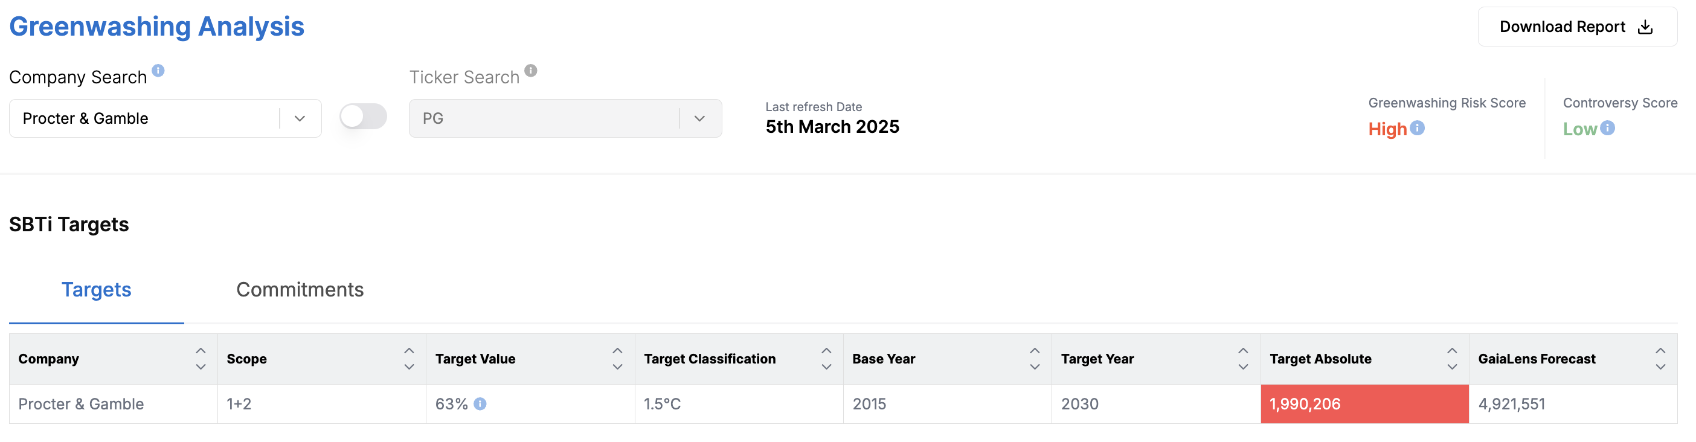Switch to the Commitments tab
This screenshot has height=442, width=1696.
(300, 290)
